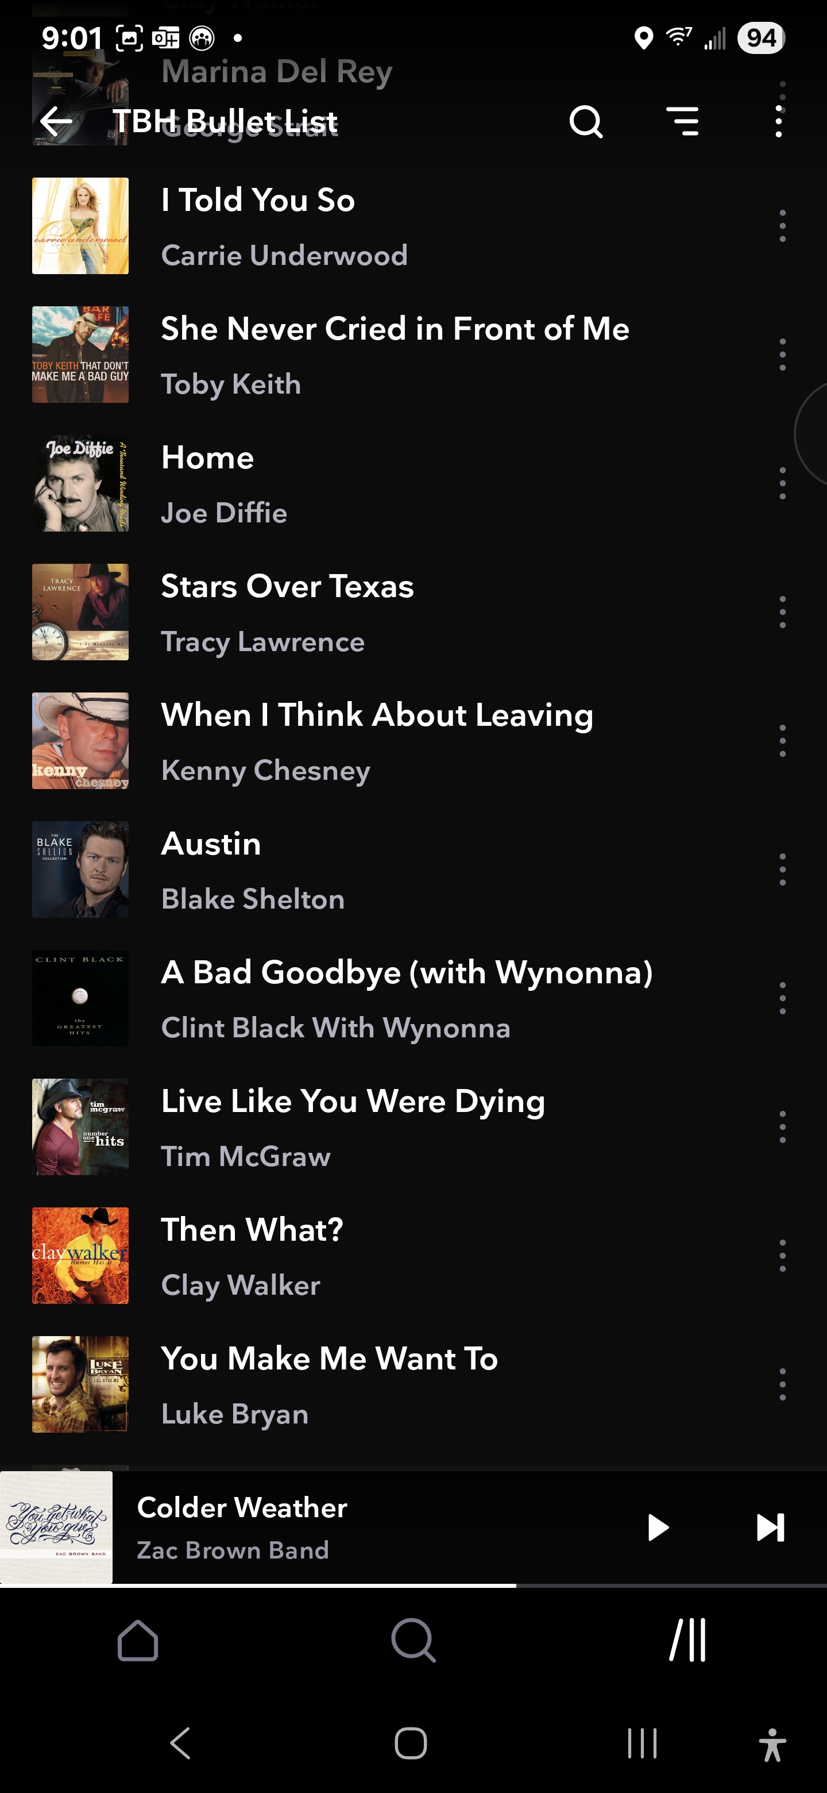The width and height of the screenshot is (827, 1793).
Task: Skip to next track in mini player
Action: [770, 1527]
